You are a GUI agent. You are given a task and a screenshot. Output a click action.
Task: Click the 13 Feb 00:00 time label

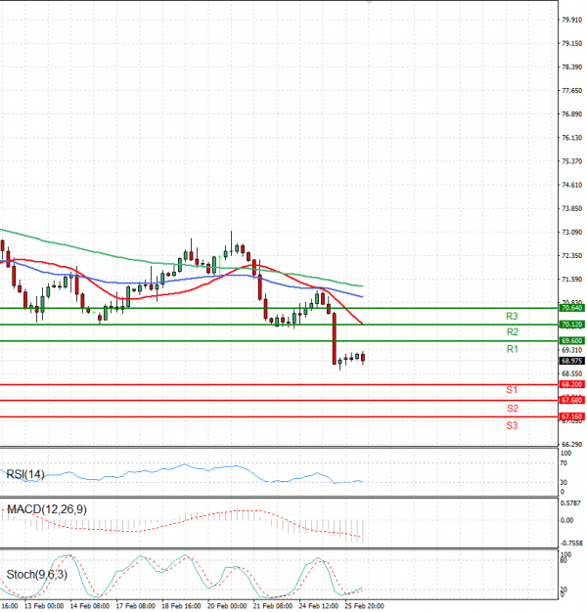pos(44,606)
